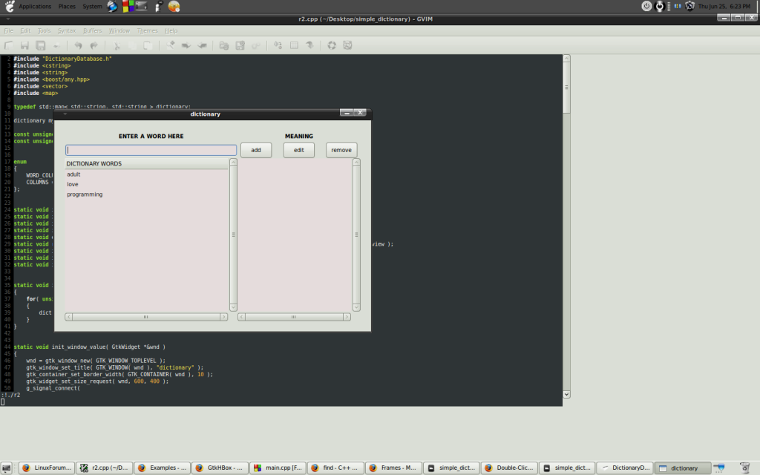The height and width of the screenshot is (475, 760).
Task: Open the Syntax menu in GVIM
Action: coord(67,30)
